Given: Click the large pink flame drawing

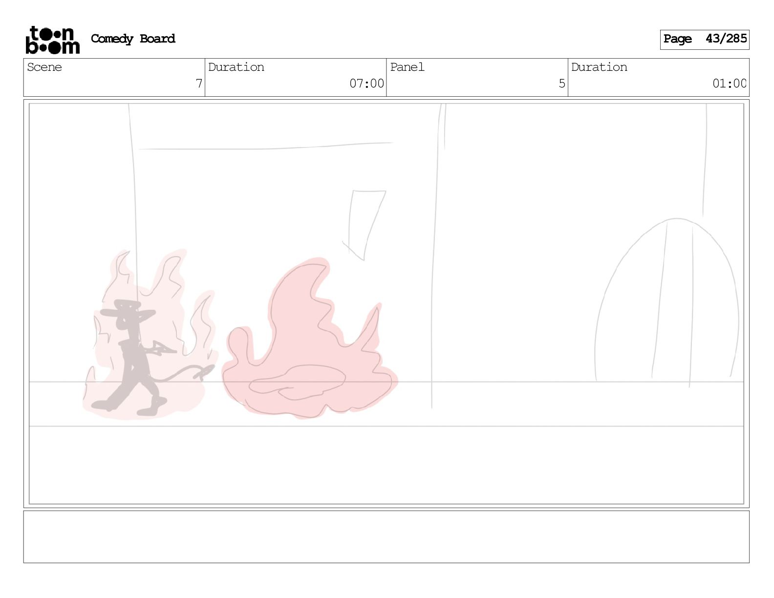Looking at the screenshot, I should click(x=309, y=339).
